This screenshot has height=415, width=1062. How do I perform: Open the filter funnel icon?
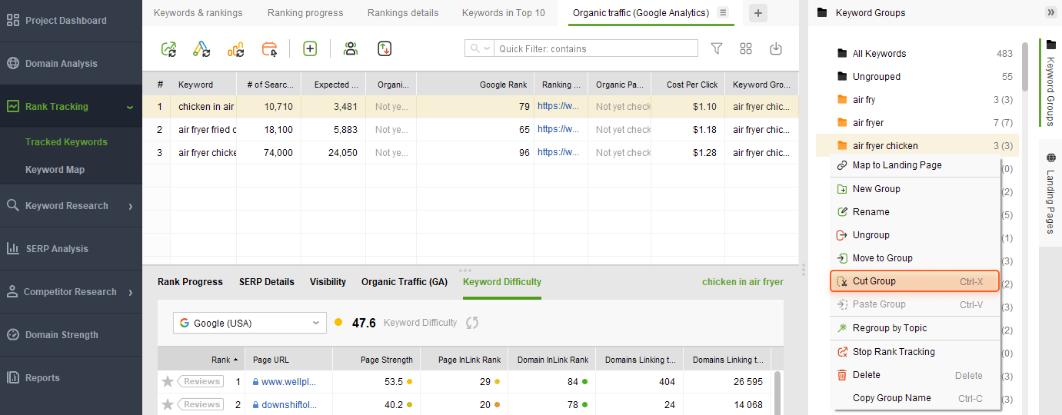point(717,49)
